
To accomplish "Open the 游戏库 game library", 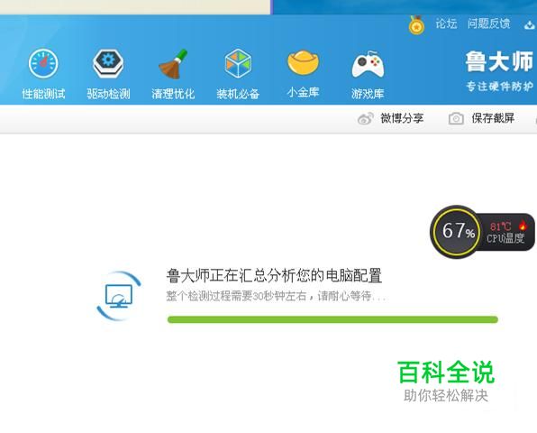I will 368,74.
